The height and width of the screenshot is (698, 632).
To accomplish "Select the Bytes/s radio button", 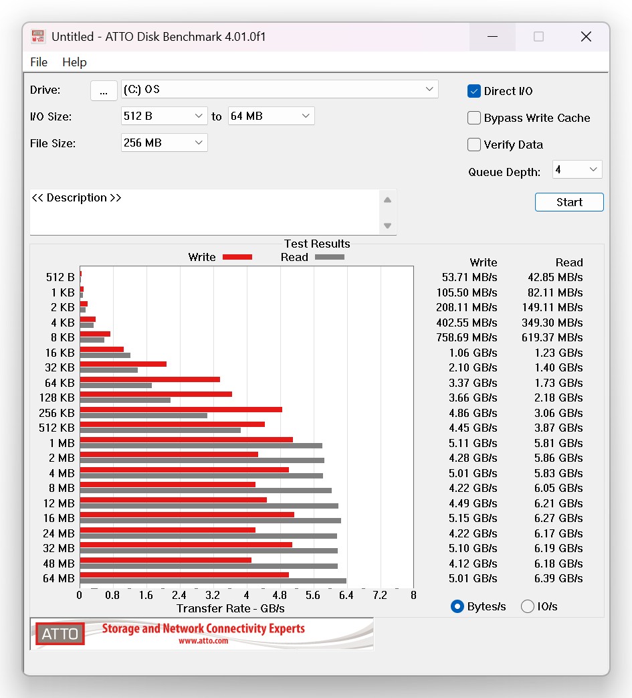I will (x=457, y=606).
